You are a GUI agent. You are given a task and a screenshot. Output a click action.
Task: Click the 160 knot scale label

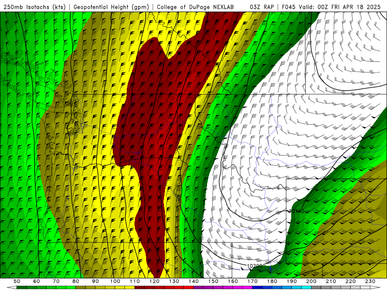233,281
